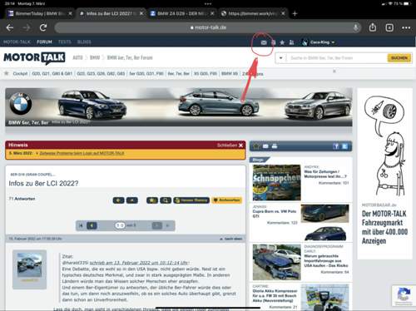Click the thread title Infos zu 8er LCI 2022?

click(x=43, y=183)
